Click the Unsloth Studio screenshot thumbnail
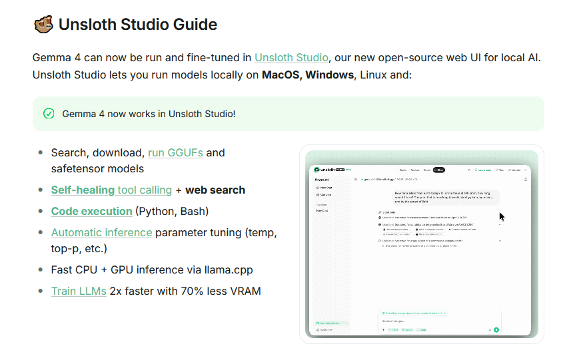 [x=421, y=244]
